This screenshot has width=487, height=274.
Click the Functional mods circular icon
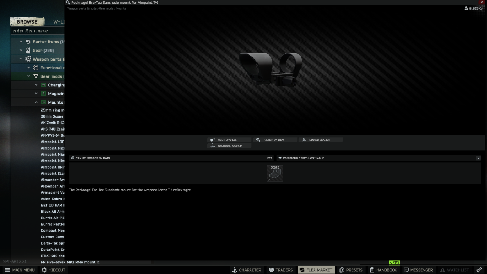(x=36, y=68)
